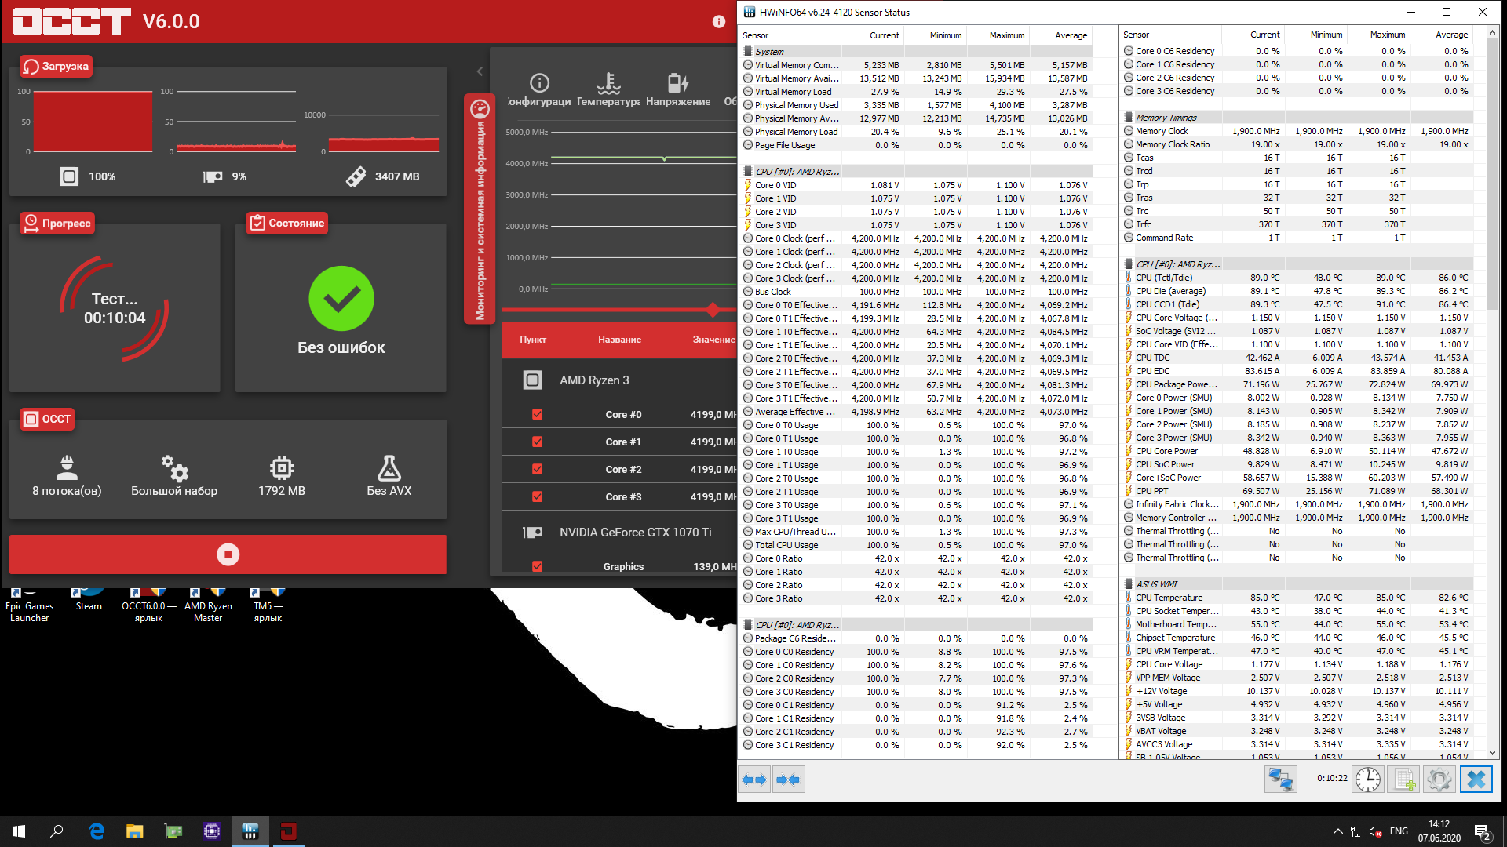
Task: Click the OCCT info icon in header
Action: pyautogui.click(x=718, y=22)
